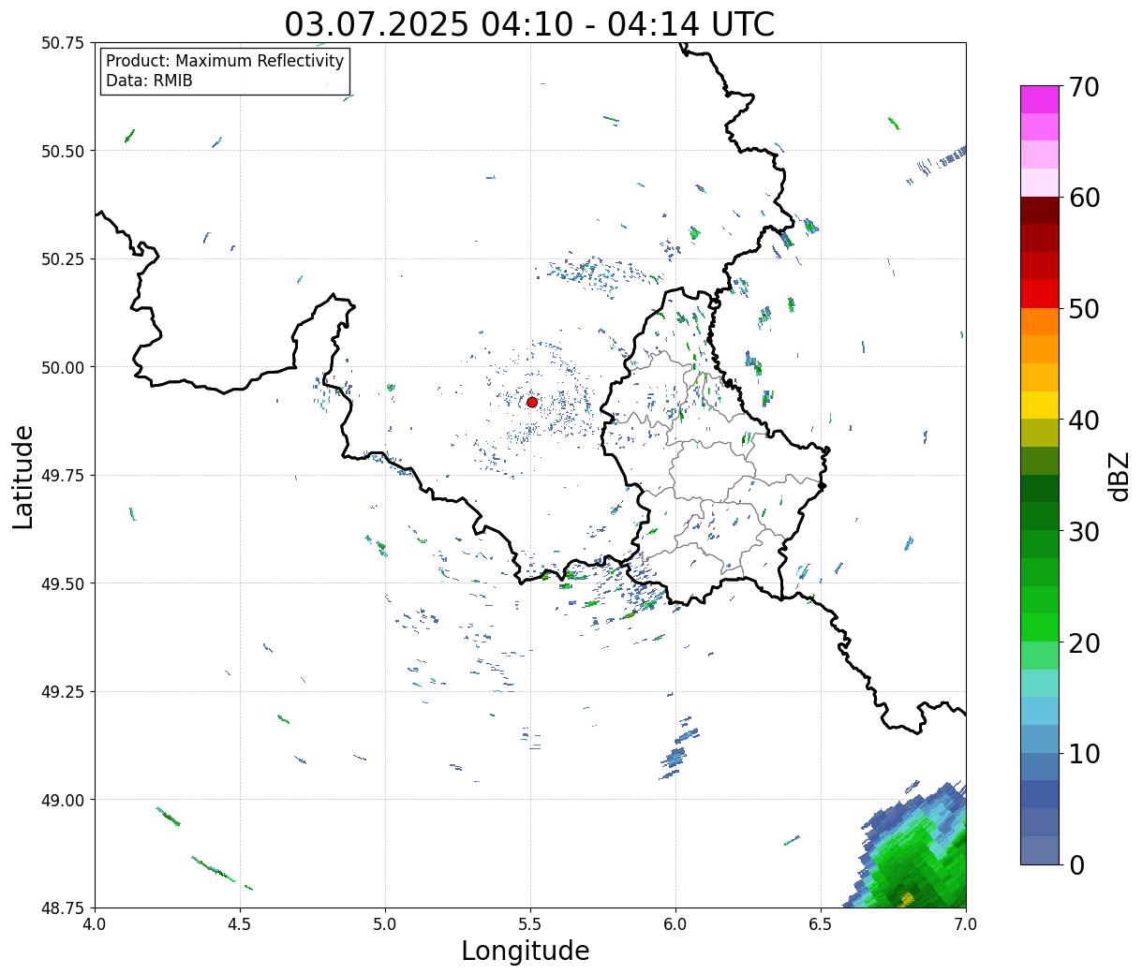This screenshot has height=974, width=1142.
Task: Click the 'Longitude' axis label
Action: pos(526,951)
